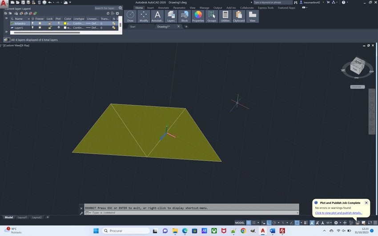Image resolution: width=378 pixels, height=236 pixels.
Task: Open layer manager Settings gear icon
Action: (117, 13)
